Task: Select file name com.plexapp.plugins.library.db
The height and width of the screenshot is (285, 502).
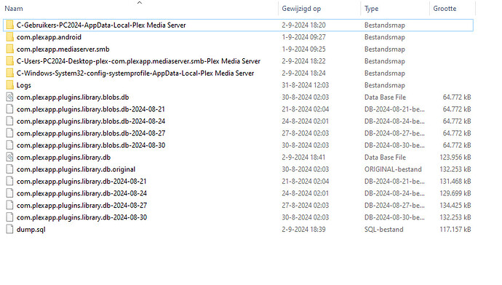Action: coord(63,157)
